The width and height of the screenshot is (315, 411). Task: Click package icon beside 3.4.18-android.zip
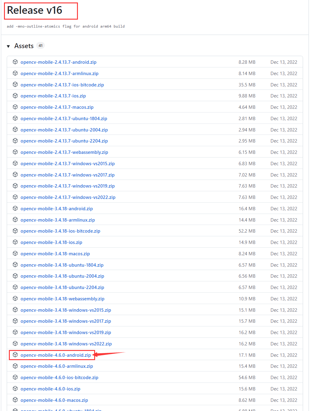15,208
